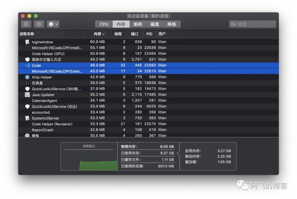Click the 已使用内存 6.57 GB row

click(x=148, y=153)
